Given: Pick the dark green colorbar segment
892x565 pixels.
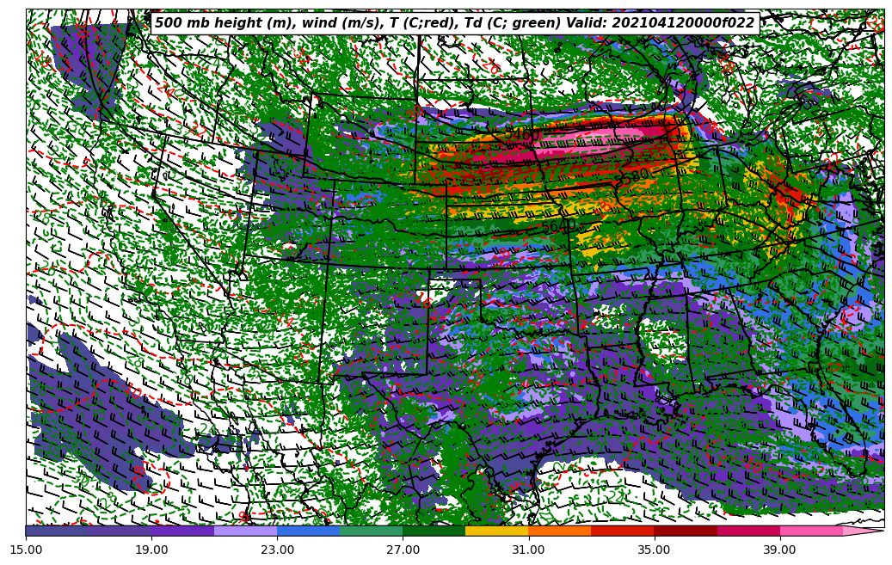Looking at the screenshot, I should click(x=434, y=531).
